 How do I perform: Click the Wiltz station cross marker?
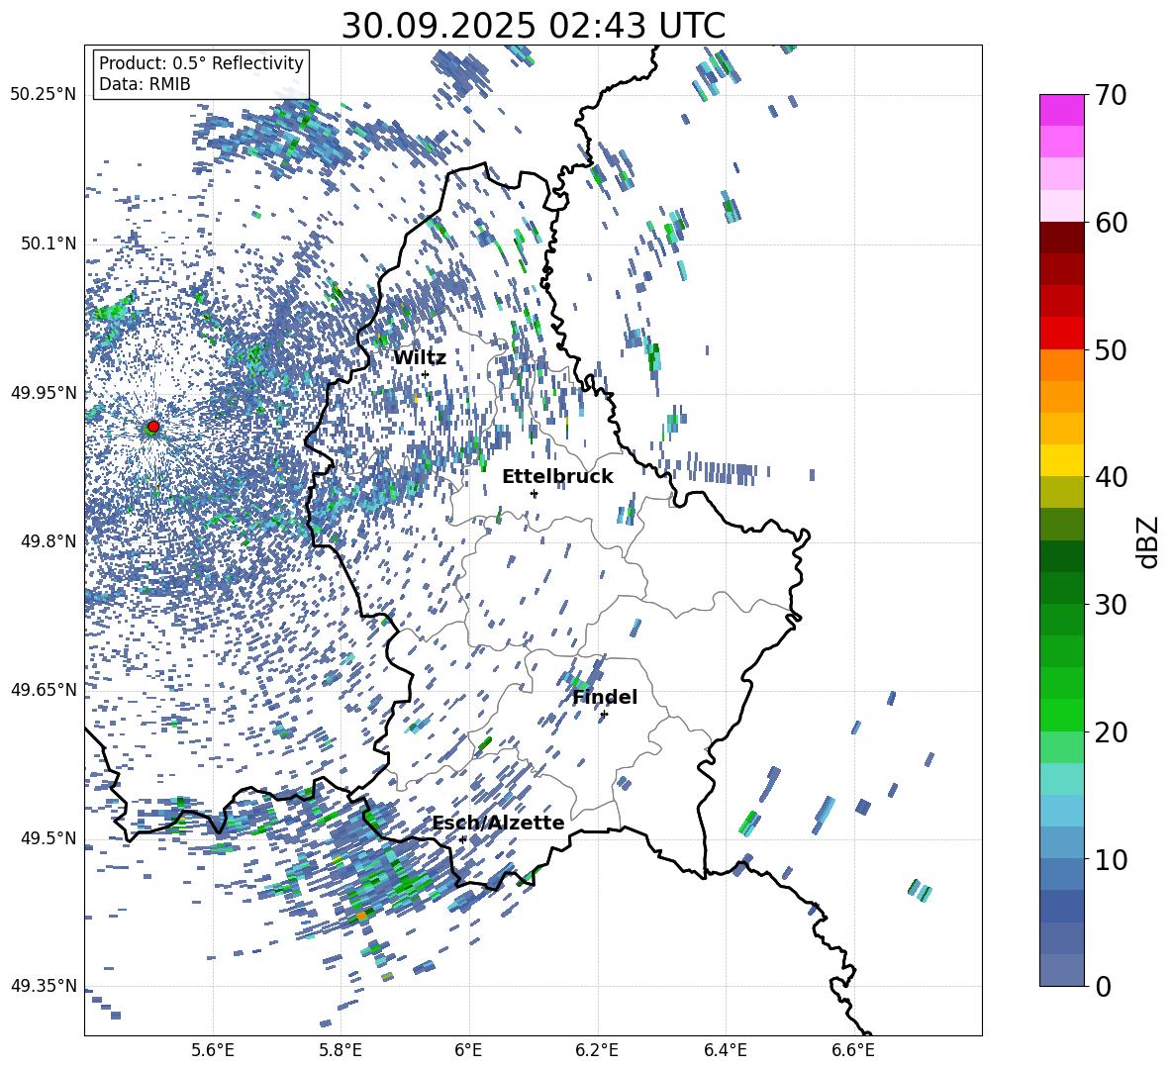[425, 374]
